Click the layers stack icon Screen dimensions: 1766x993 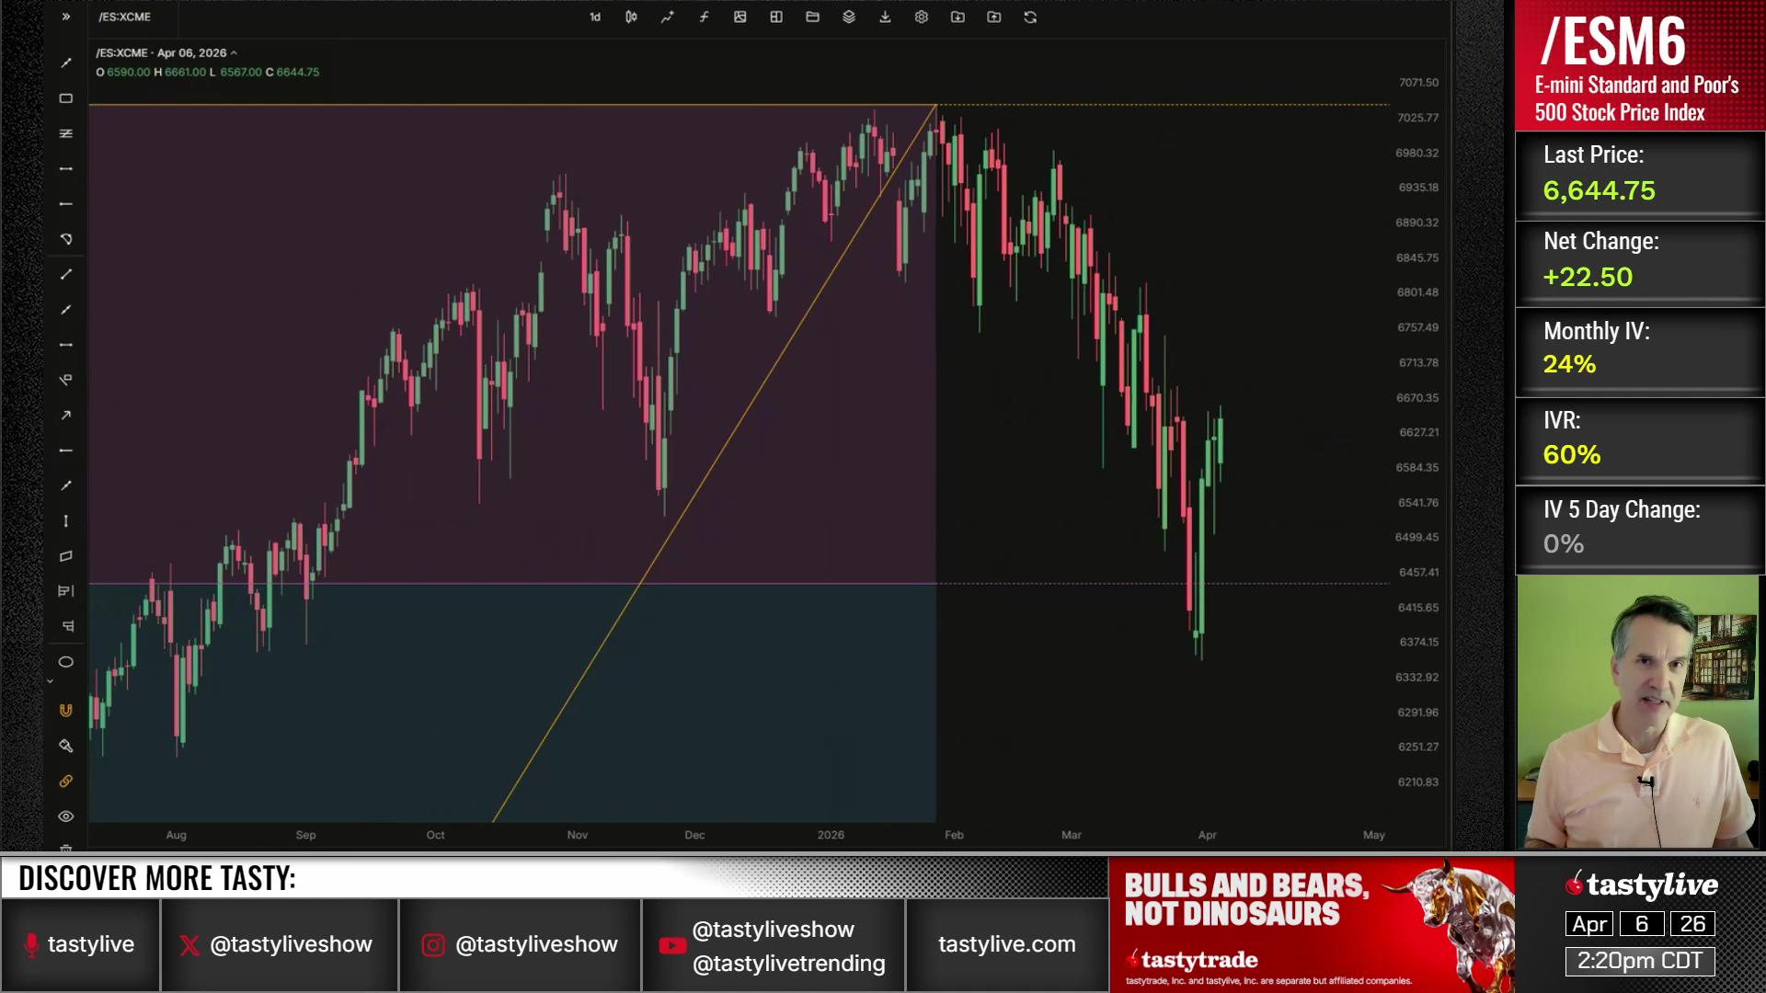pyautogui.click(x=849, y=17)
